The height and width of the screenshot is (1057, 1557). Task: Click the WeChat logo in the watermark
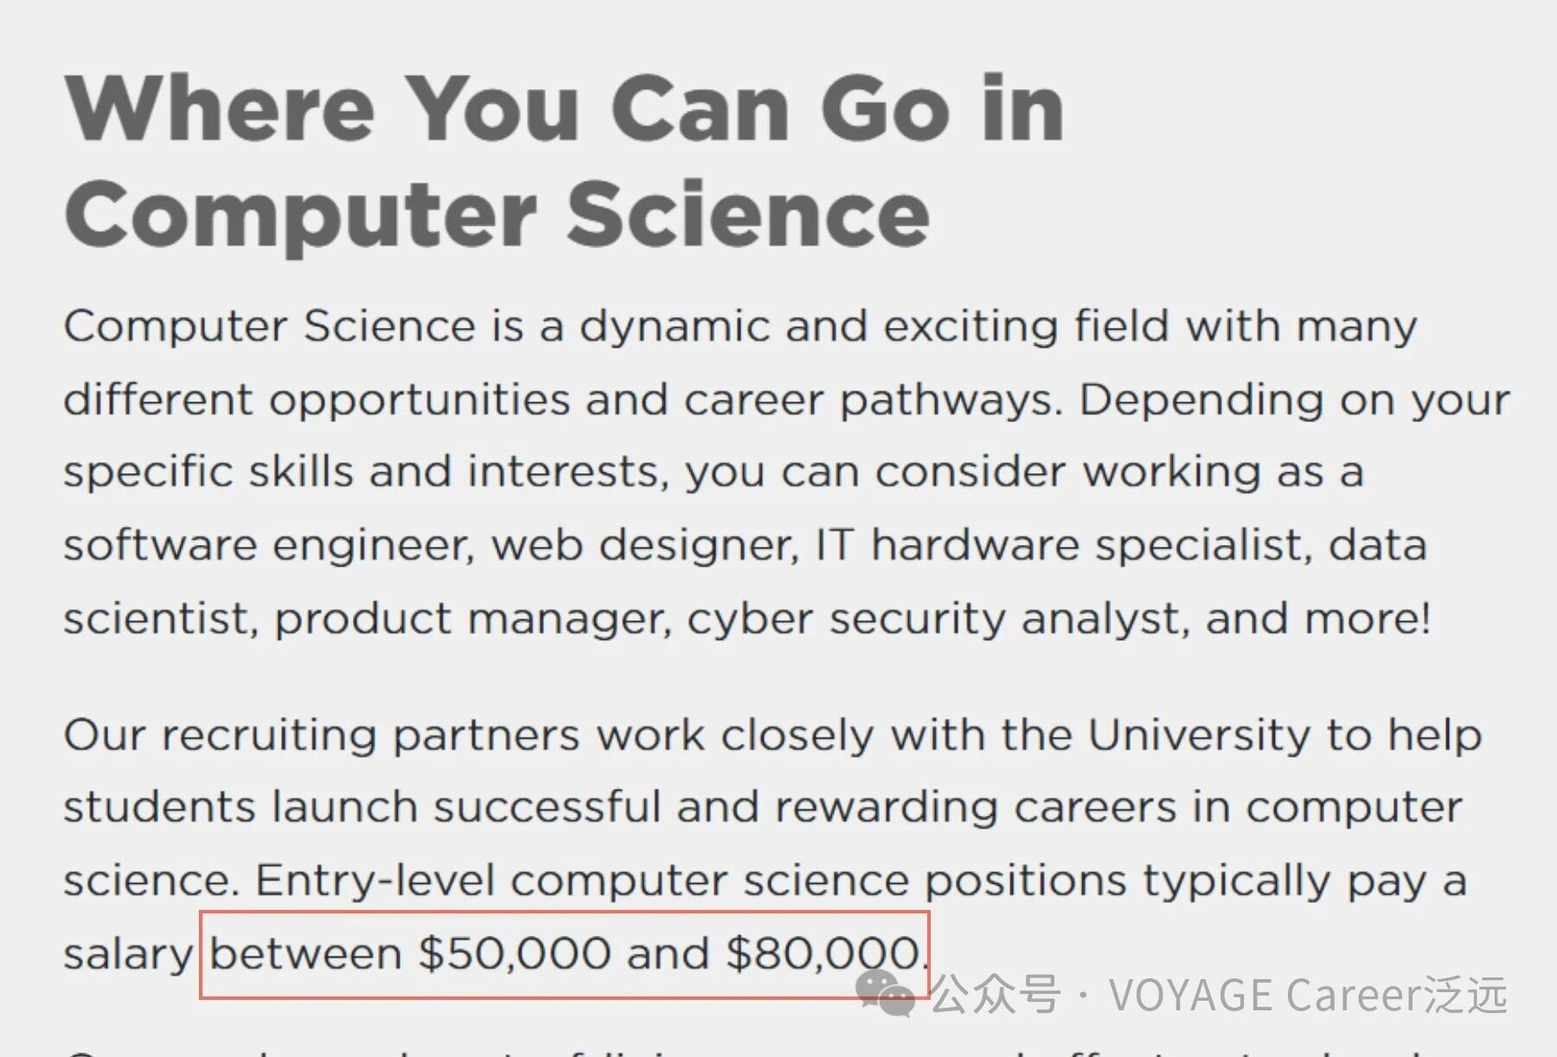click(886, 992)
